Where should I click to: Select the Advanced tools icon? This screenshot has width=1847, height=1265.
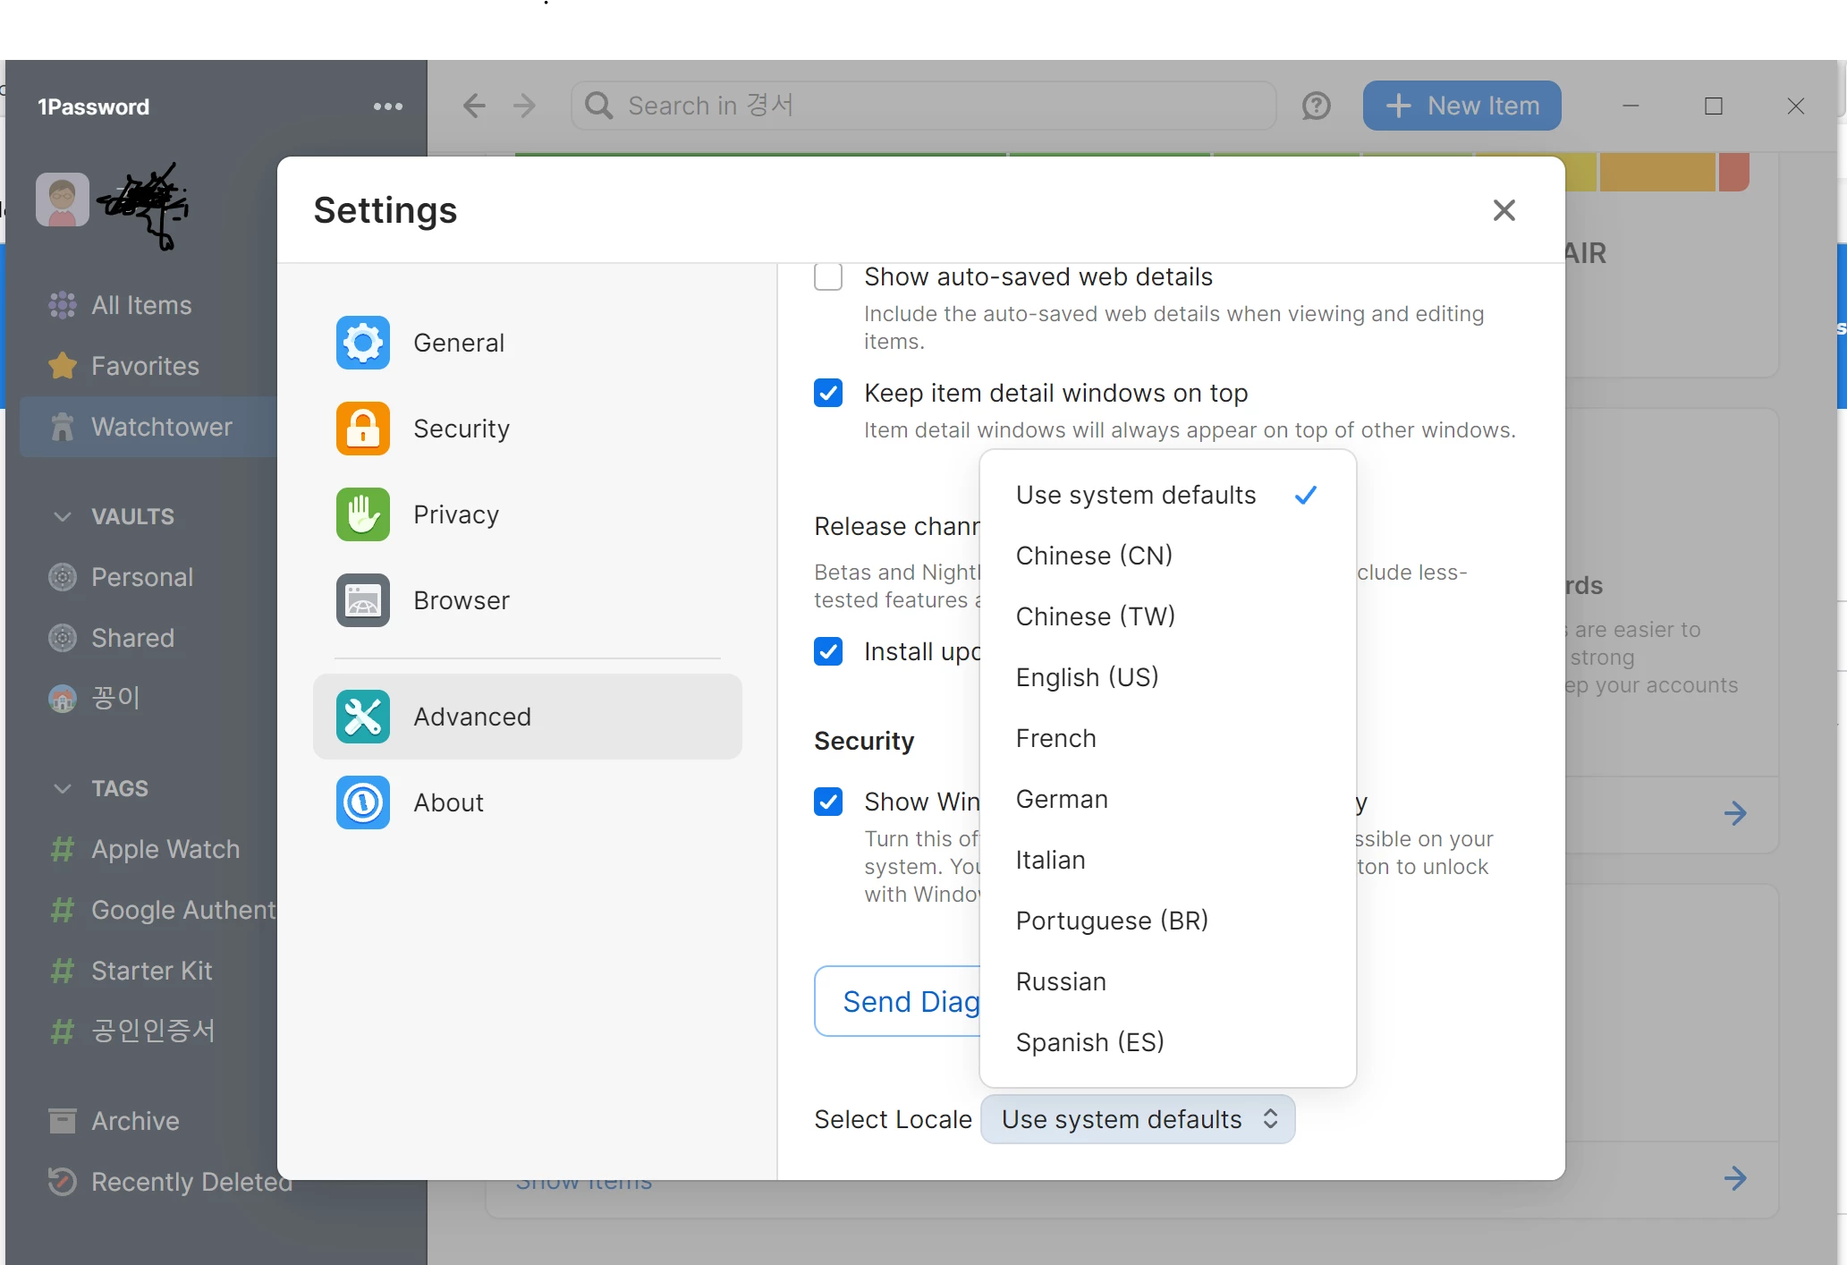[x=363, y=717]
